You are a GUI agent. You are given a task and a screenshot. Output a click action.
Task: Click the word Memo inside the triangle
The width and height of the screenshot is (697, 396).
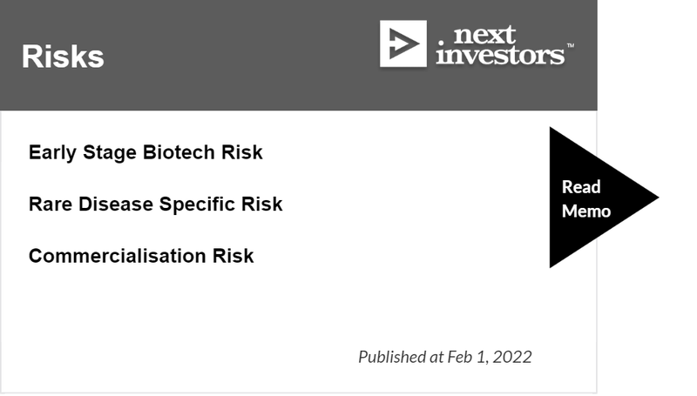[x=585, y=211]
